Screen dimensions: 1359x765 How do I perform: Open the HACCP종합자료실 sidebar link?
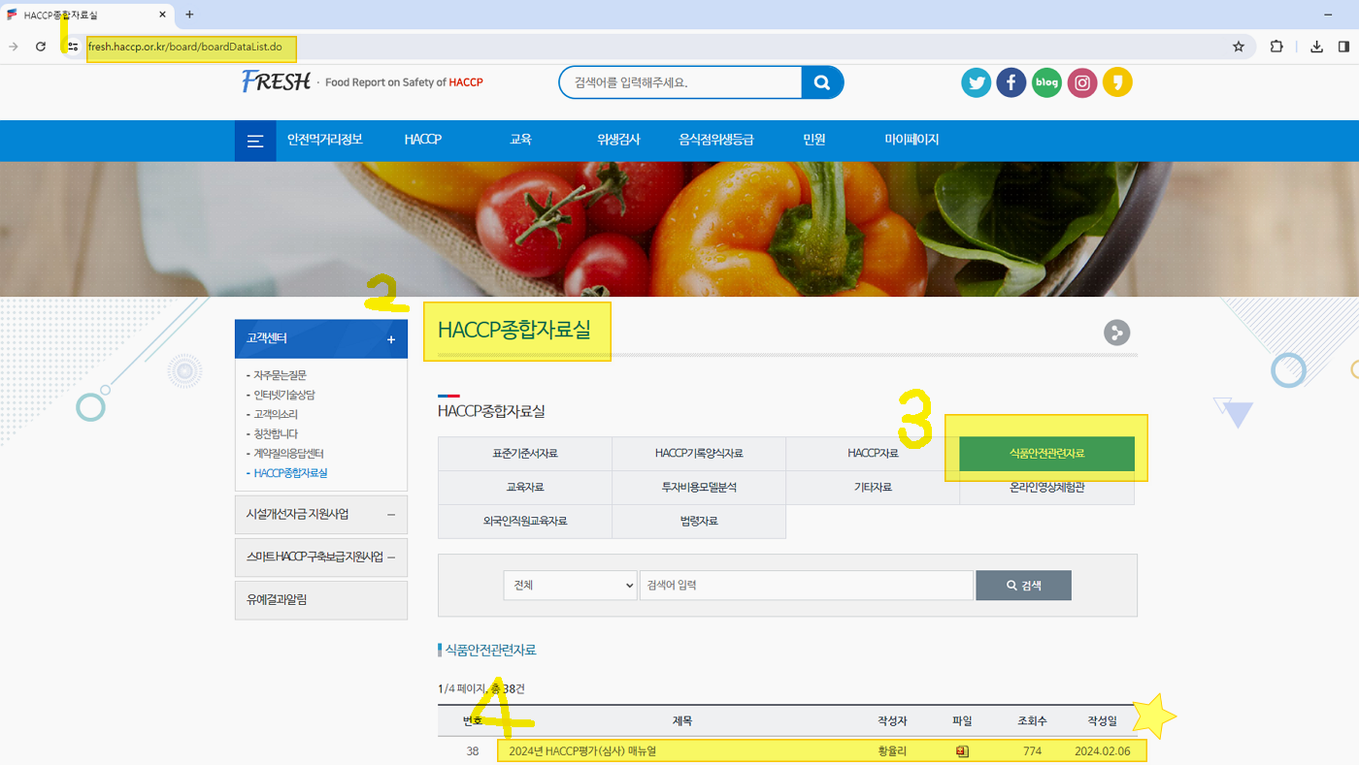pyautogui.click(x=290, y=473)
